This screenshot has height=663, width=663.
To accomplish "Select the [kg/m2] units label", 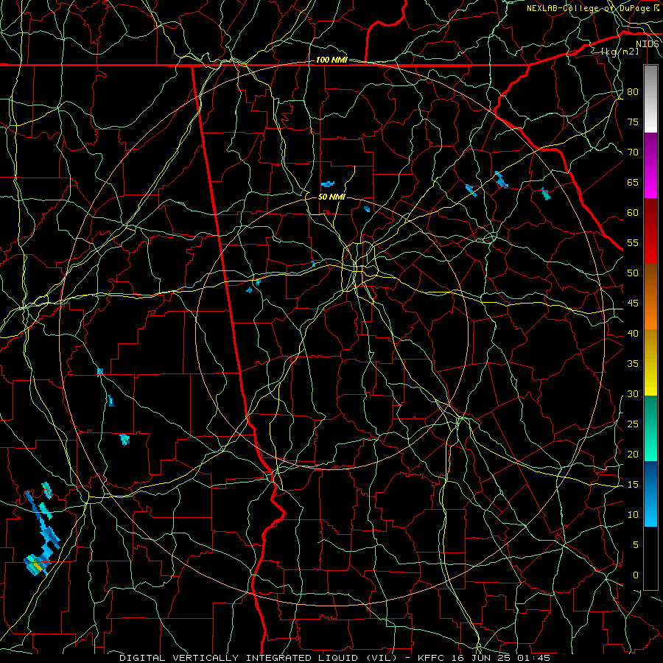I will (x=620, y=52).
